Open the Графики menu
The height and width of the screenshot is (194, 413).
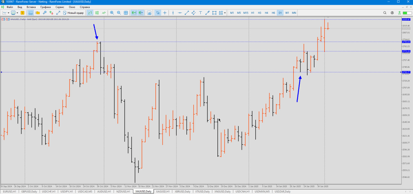click(45, 7)
